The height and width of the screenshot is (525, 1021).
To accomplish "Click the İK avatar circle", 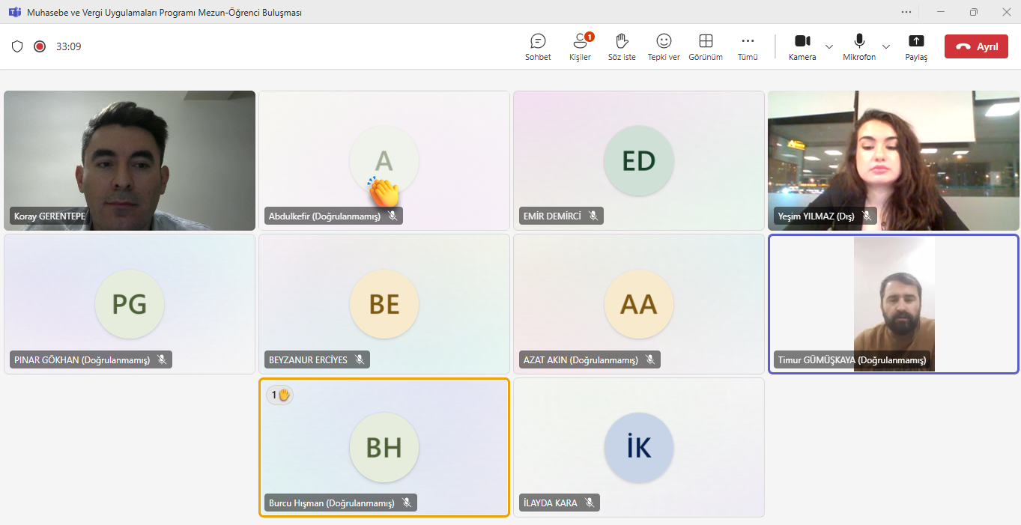I will (639, 447).
